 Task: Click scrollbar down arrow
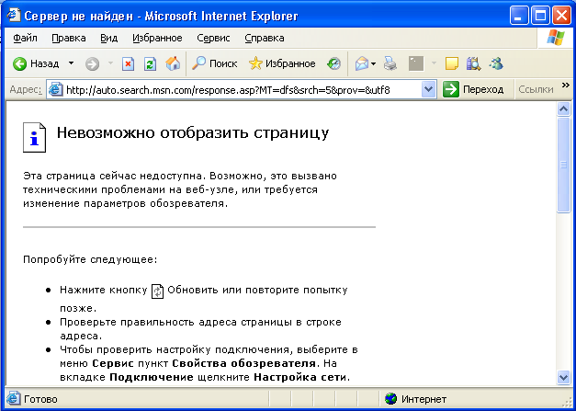[x=563, y=377]
